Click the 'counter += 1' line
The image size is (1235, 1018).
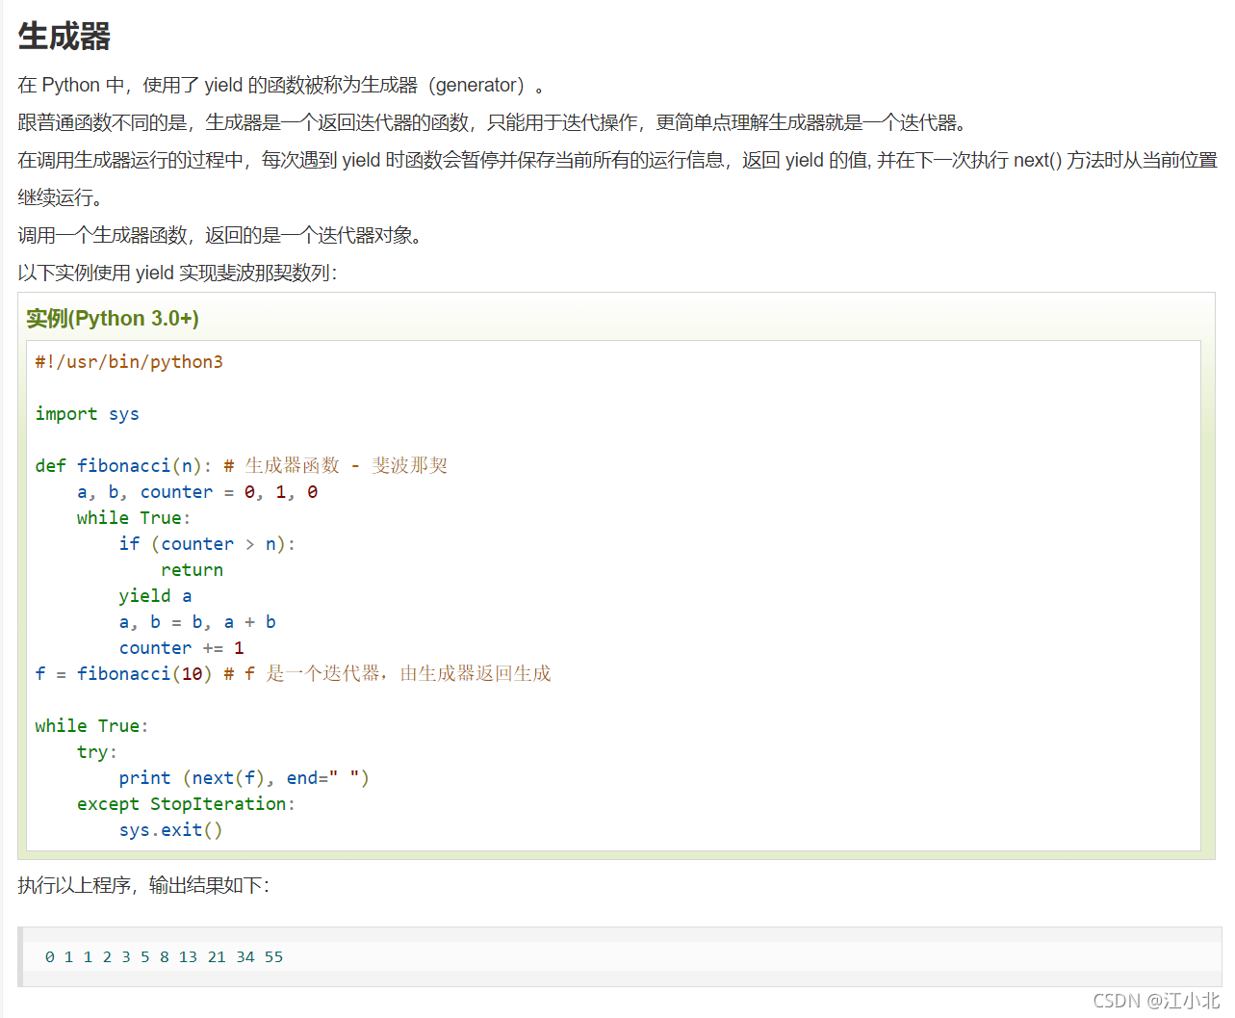(182, 648)
